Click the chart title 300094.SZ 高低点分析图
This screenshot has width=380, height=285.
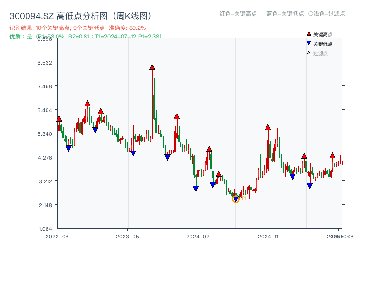coord(81,16)
